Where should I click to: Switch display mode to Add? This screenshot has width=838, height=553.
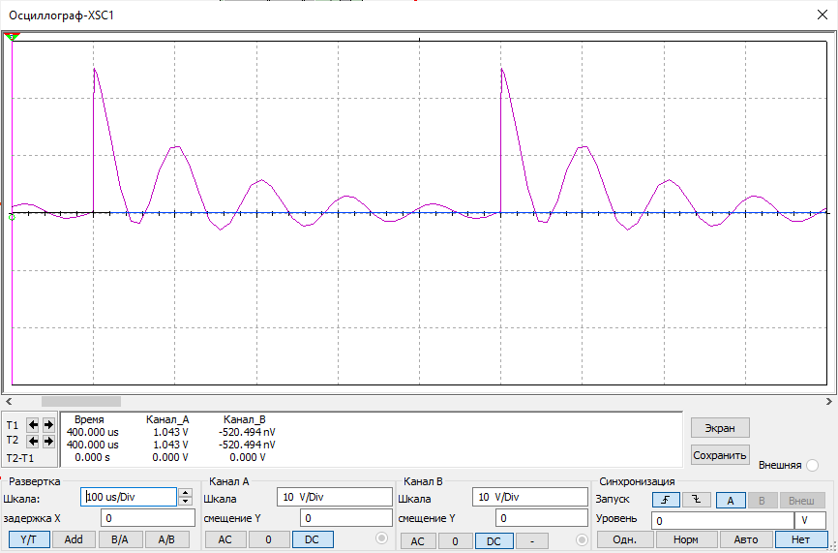[x=74, y=539]
